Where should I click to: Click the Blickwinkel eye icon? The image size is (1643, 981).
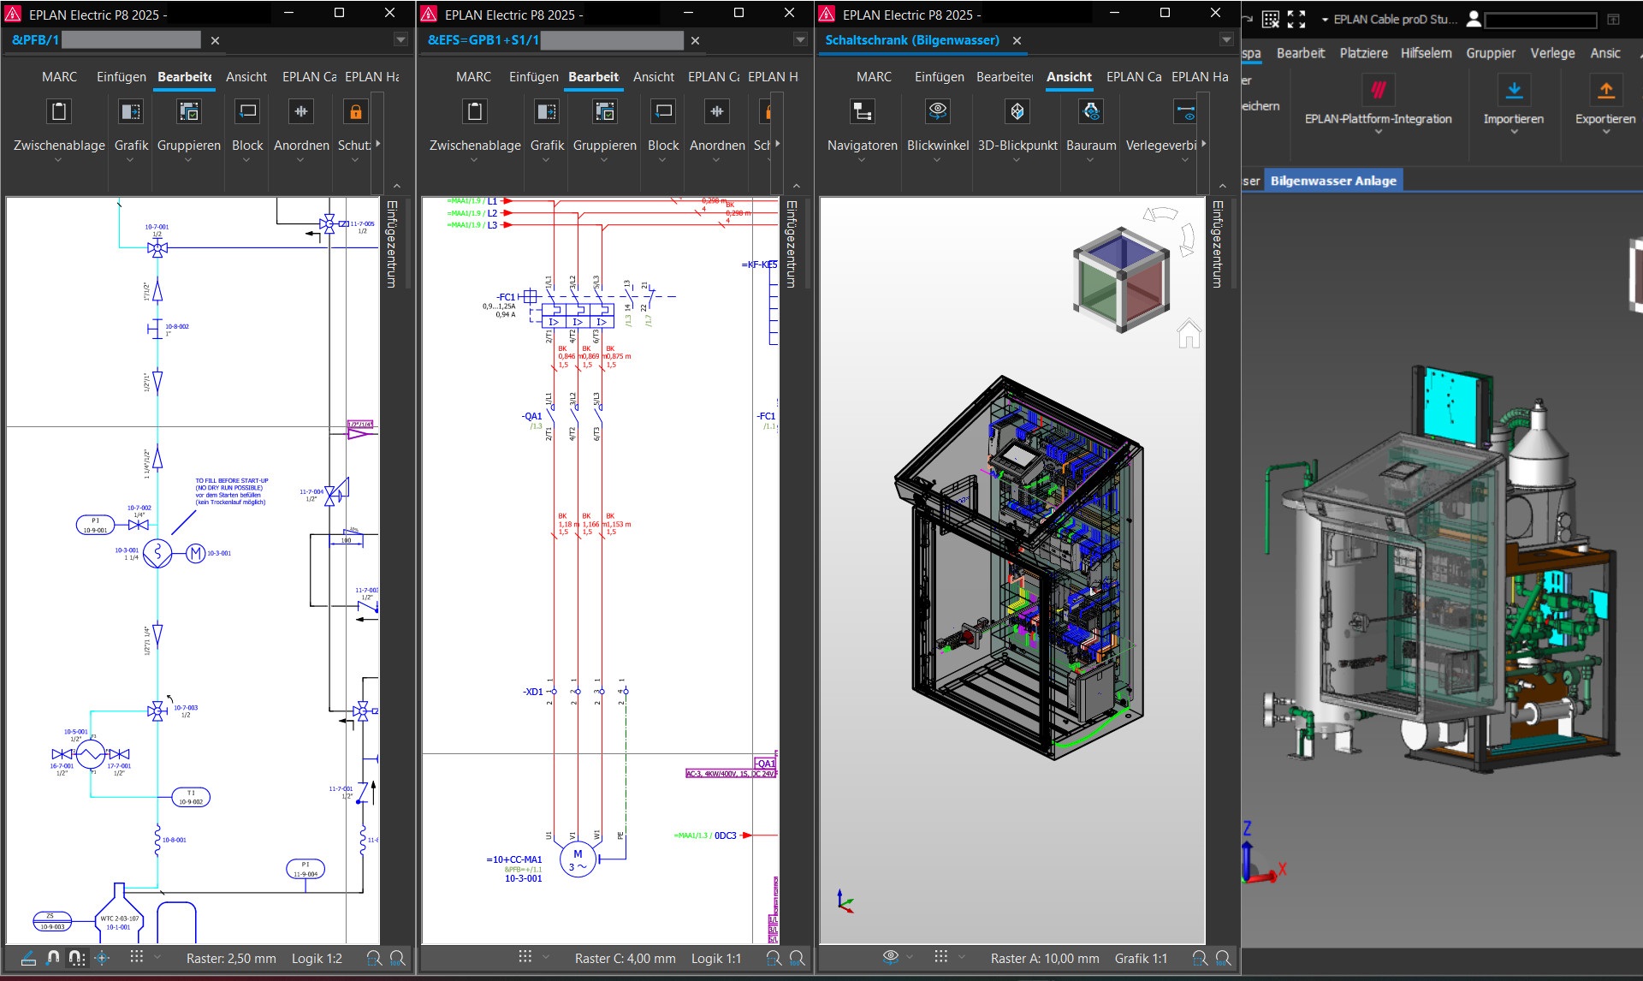pos(937,111)
